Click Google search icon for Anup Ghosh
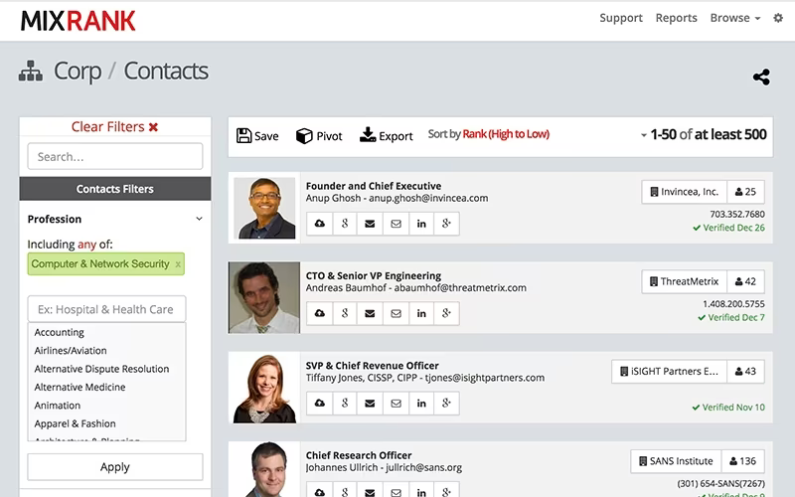This screenshot has height=497, width=795. 345,224
